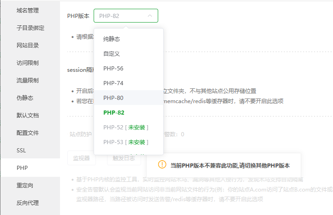This screenshot has width=333, height=215.
Task: Select PHP-74 in the dropdown list
Action: pyautogui.click(x=129, y=83)
